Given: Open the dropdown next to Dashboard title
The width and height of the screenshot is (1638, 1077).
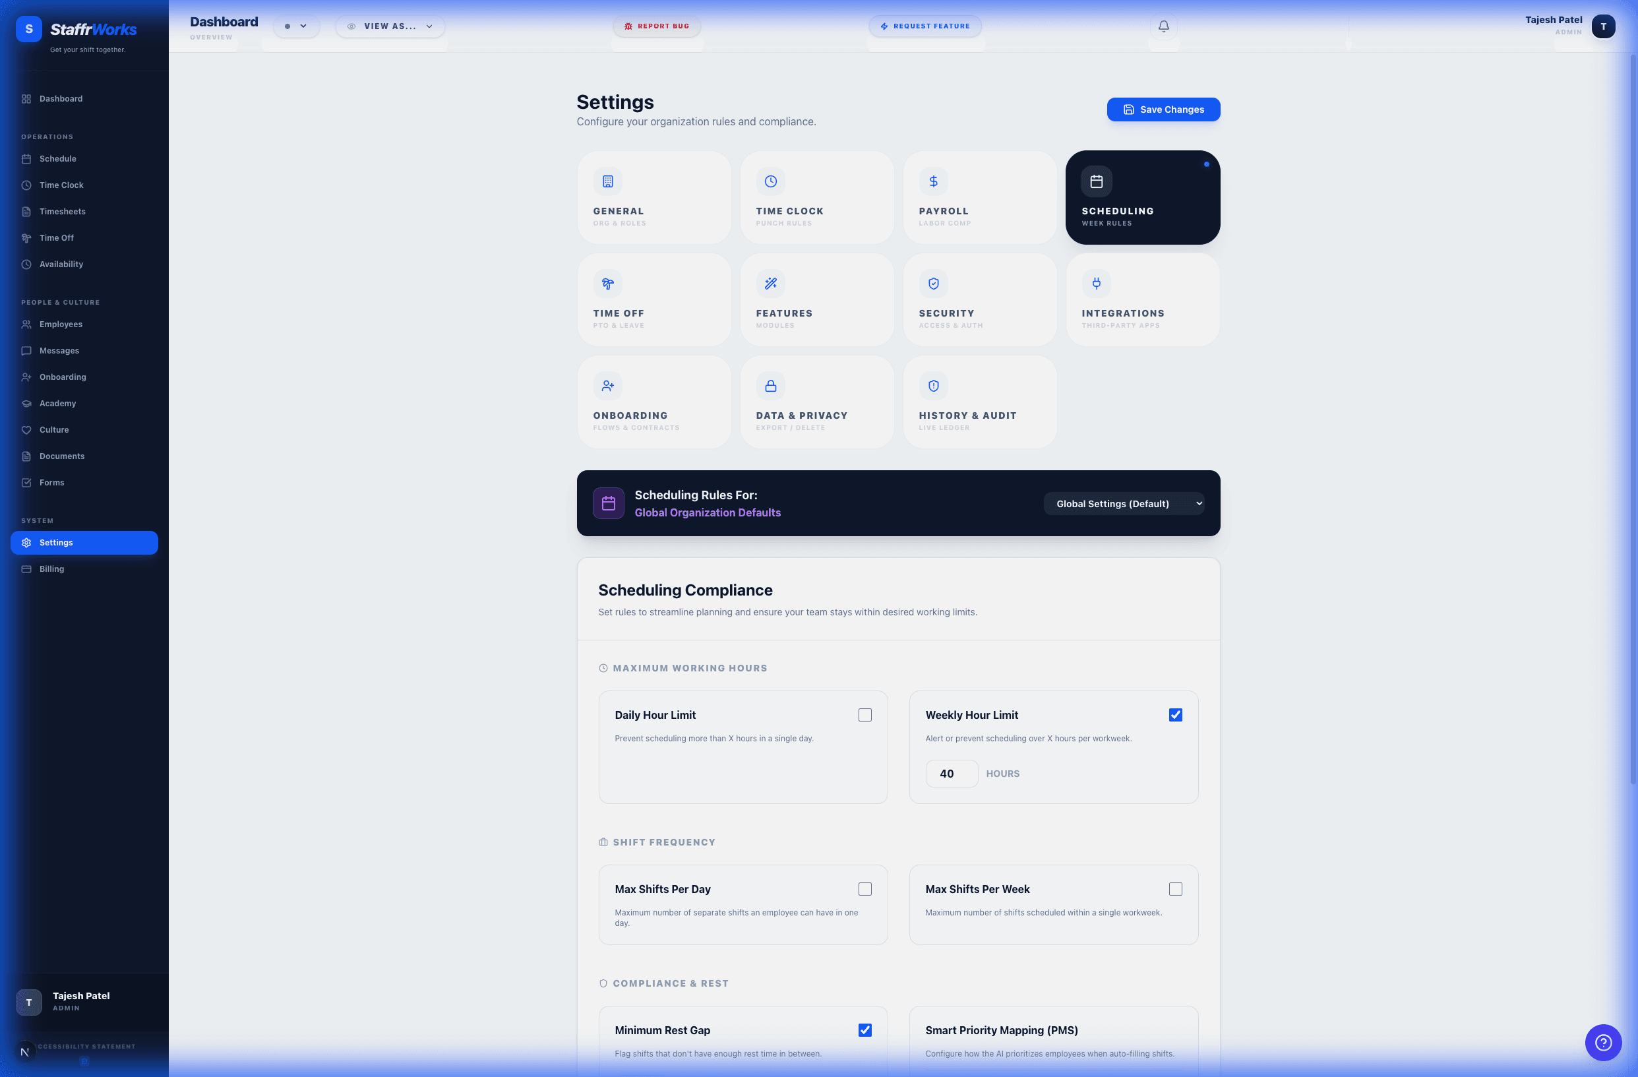Looking at the screenshot, I should coord(297,26).
